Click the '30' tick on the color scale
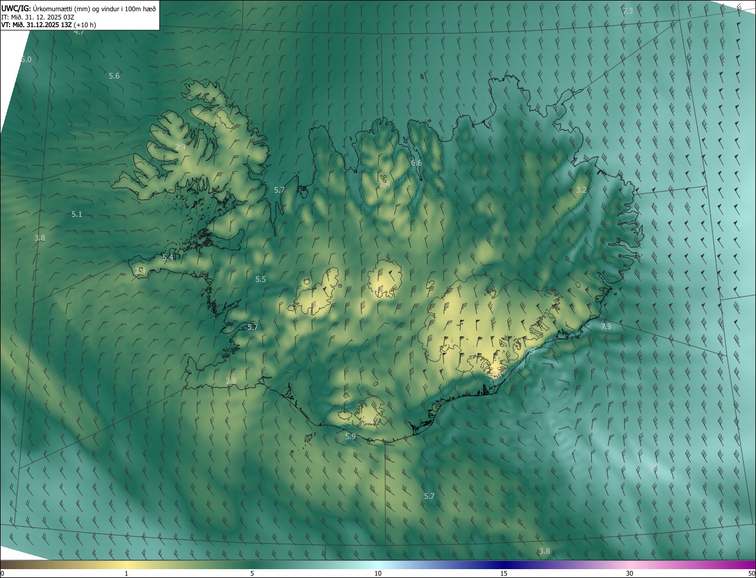756x578 pixels. tap(630, 573)
